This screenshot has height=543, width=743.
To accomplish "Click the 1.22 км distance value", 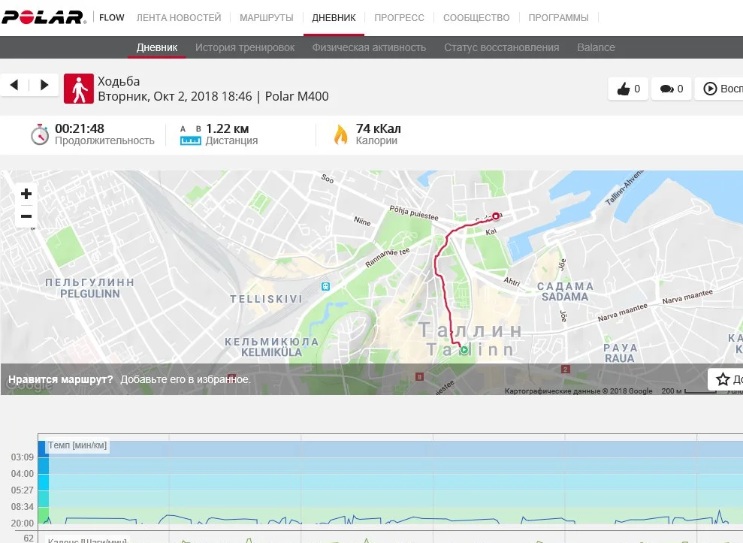I will click(x=228, y=128).
